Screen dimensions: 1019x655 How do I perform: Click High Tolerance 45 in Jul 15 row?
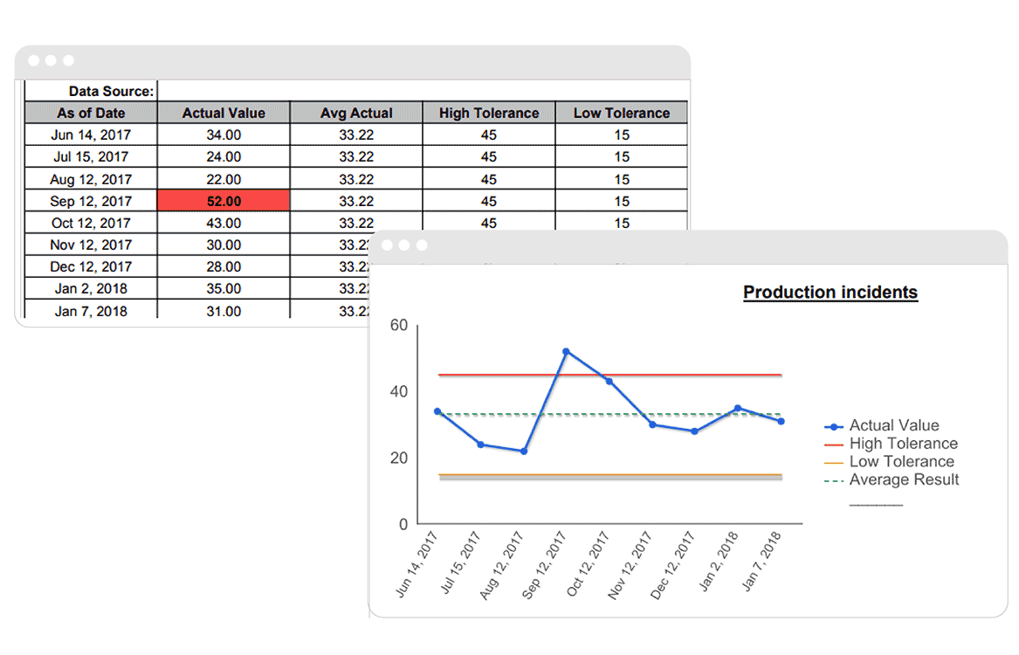tap(489, 156)
